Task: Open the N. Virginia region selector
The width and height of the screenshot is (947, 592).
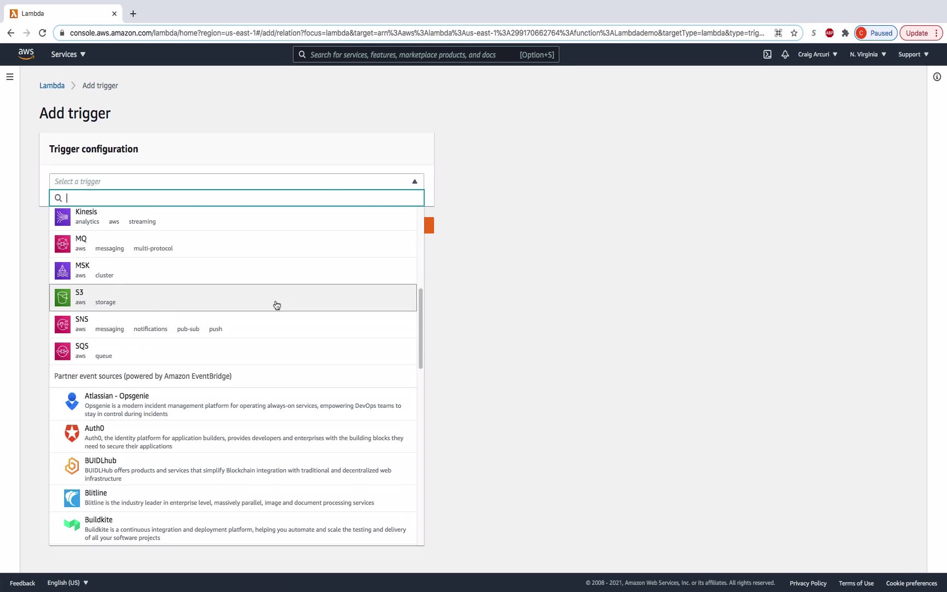Action: click(x=868, y=54)
